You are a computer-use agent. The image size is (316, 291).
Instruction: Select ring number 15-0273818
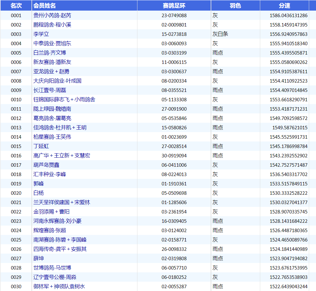coord(174,34)
